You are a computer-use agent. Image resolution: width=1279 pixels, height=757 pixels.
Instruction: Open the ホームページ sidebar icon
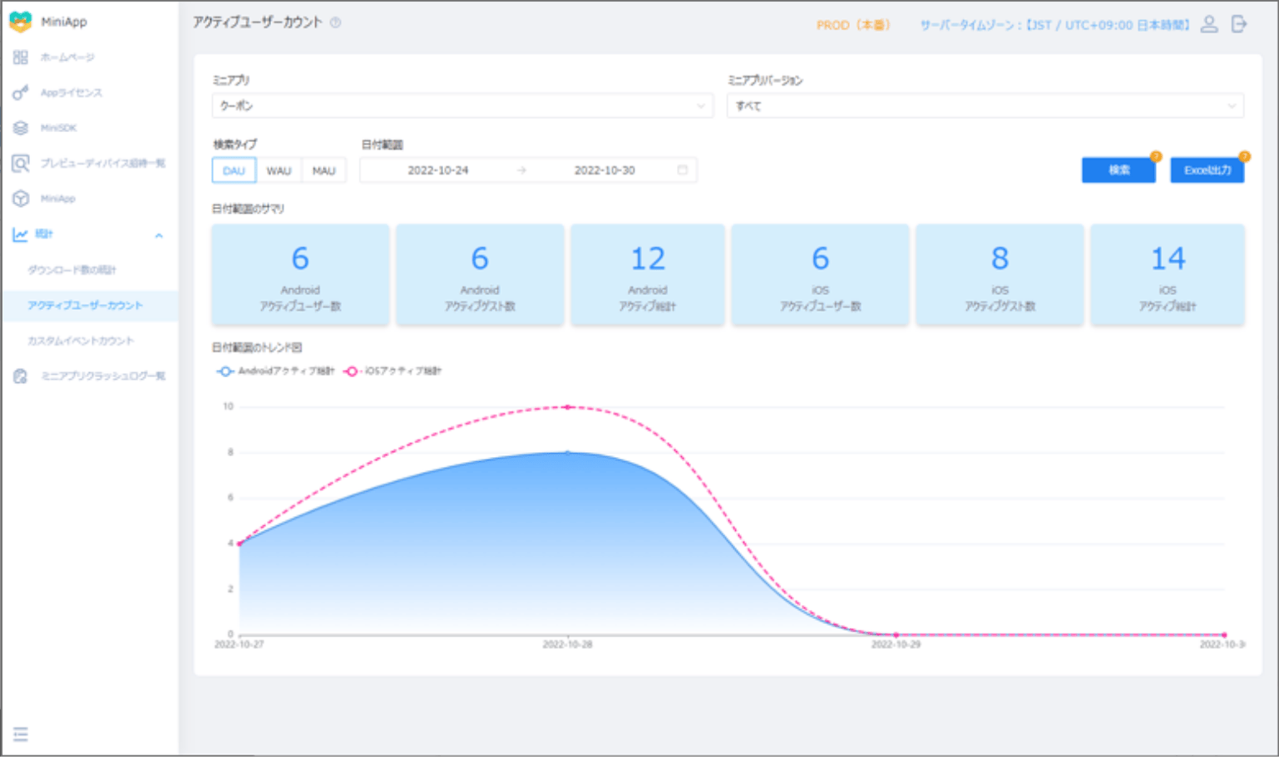click(x=21, y=57)
